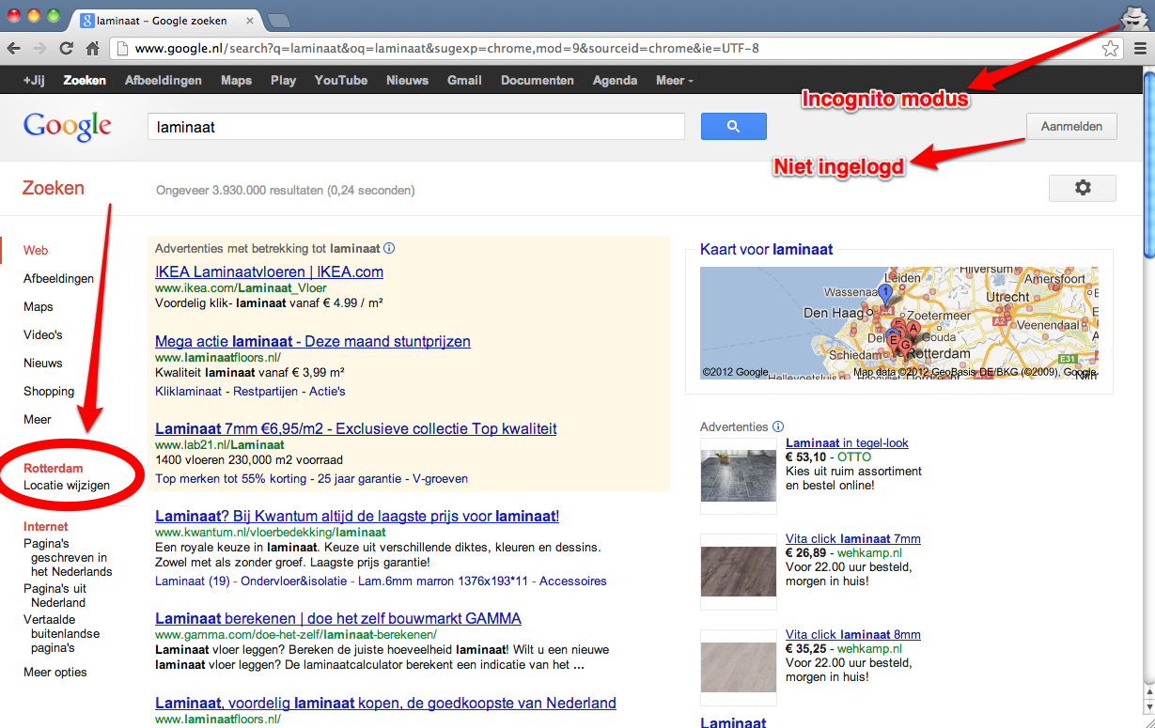Open the Chrome menu icon
The image size is (1155, 728).
pos(1139,49)
